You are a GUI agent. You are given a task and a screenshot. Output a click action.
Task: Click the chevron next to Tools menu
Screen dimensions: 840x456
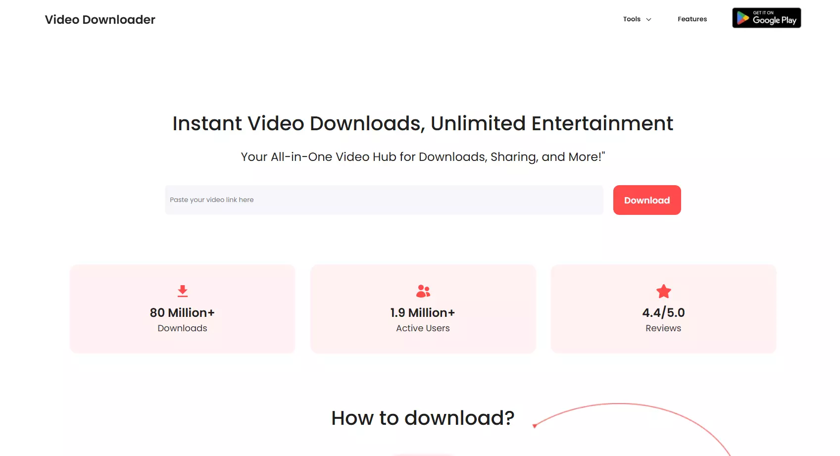[x=648, y=19]
